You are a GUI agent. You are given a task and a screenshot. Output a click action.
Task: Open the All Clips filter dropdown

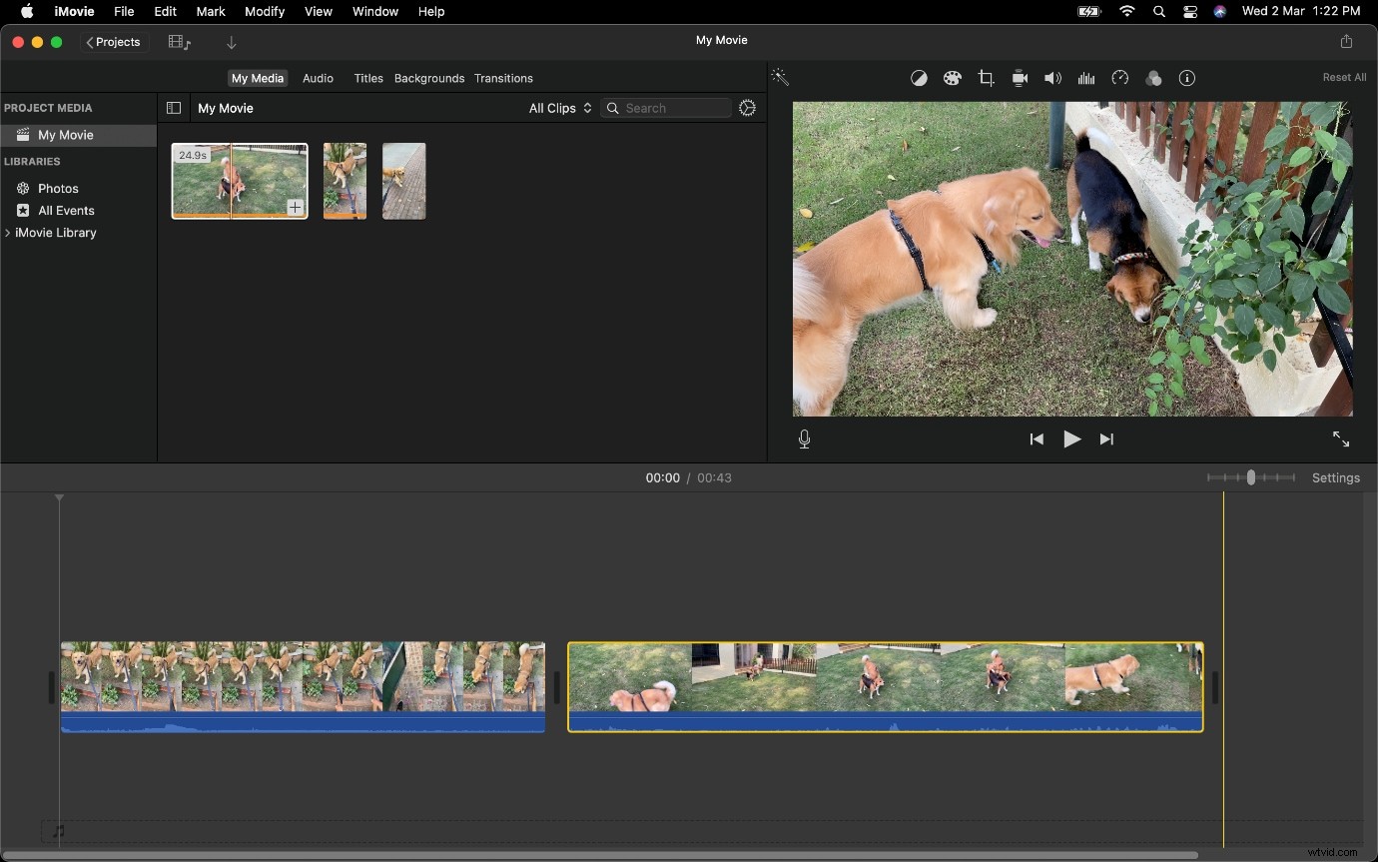(559, 108)
